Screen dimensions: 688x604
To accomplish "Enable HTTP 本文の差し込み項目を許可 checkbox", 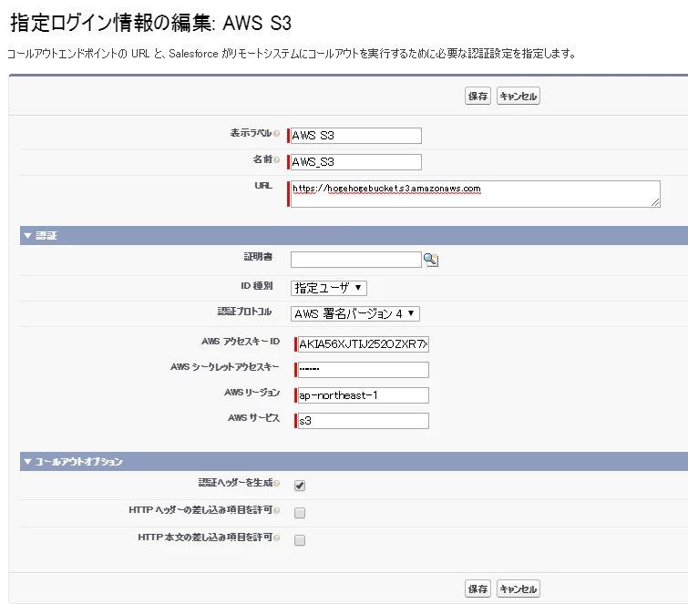I will coord(300,540).
